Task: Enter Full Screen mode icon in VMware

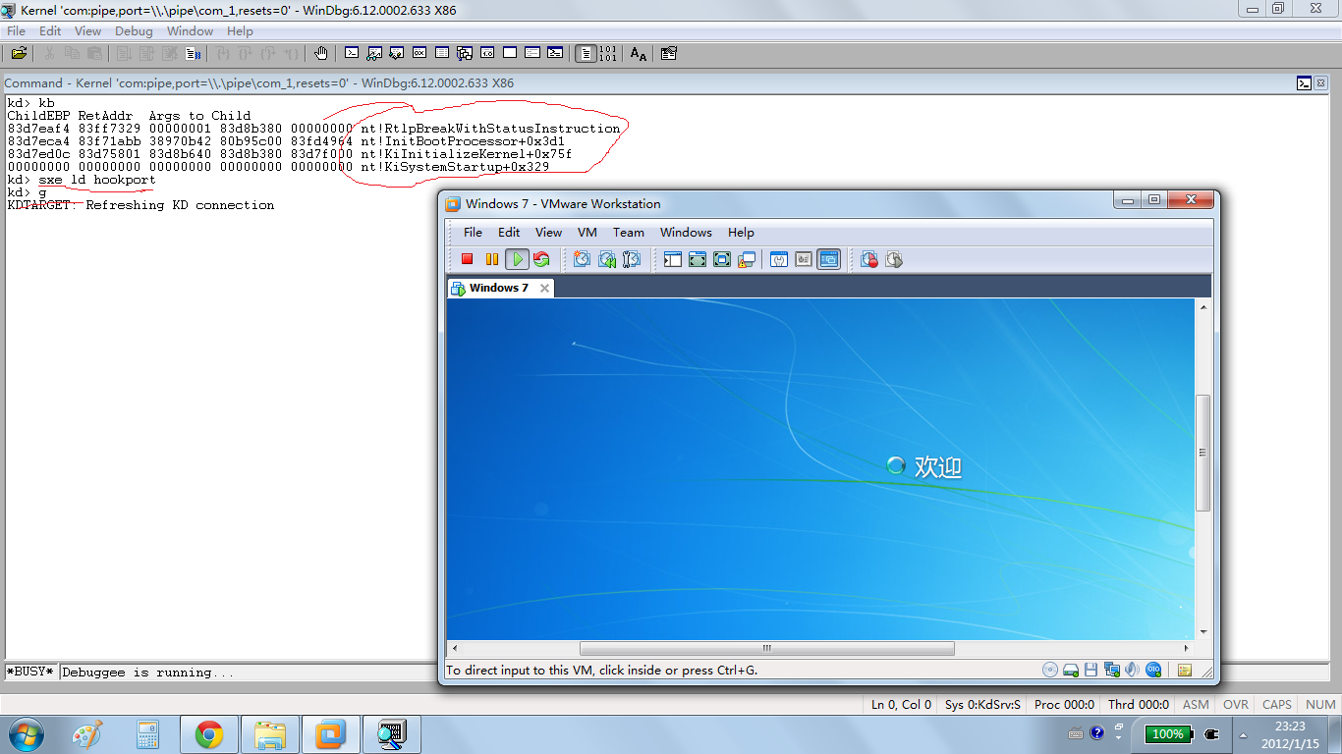Action: pos(722,259)
